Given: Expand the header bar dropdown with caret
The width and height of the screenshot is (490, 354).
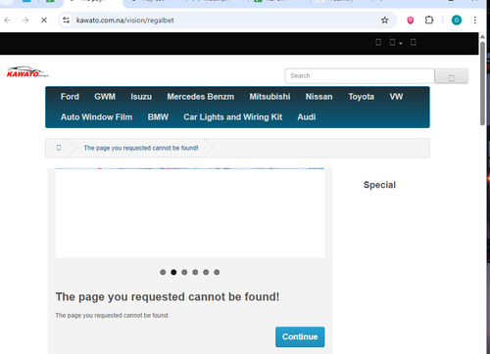Looking at the screenshot, I should pos(396,42).
